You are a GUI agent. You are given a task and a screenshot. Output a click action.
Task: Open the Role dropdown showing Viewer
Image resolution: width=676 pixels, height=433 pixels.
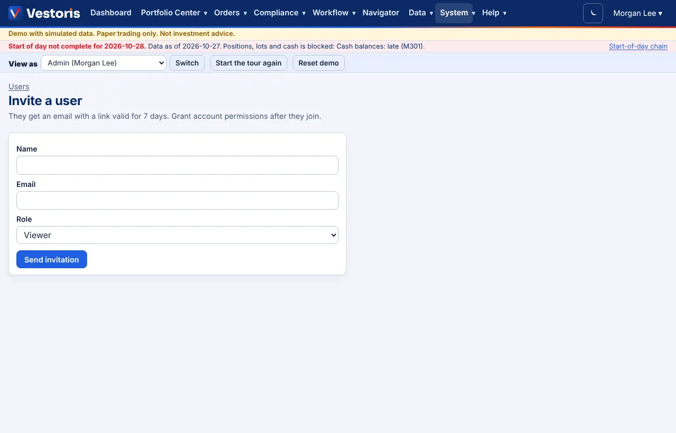[177, 235]
